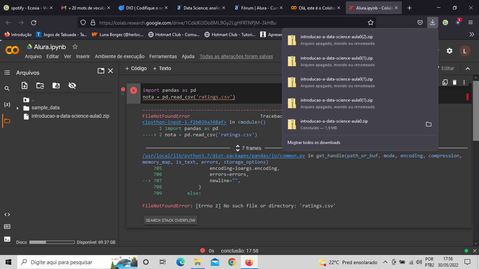Click the disk usage bar
Image resolution: width=479 pixels, height=269 pixels.
pyautogui.click(x=52, y=242)
